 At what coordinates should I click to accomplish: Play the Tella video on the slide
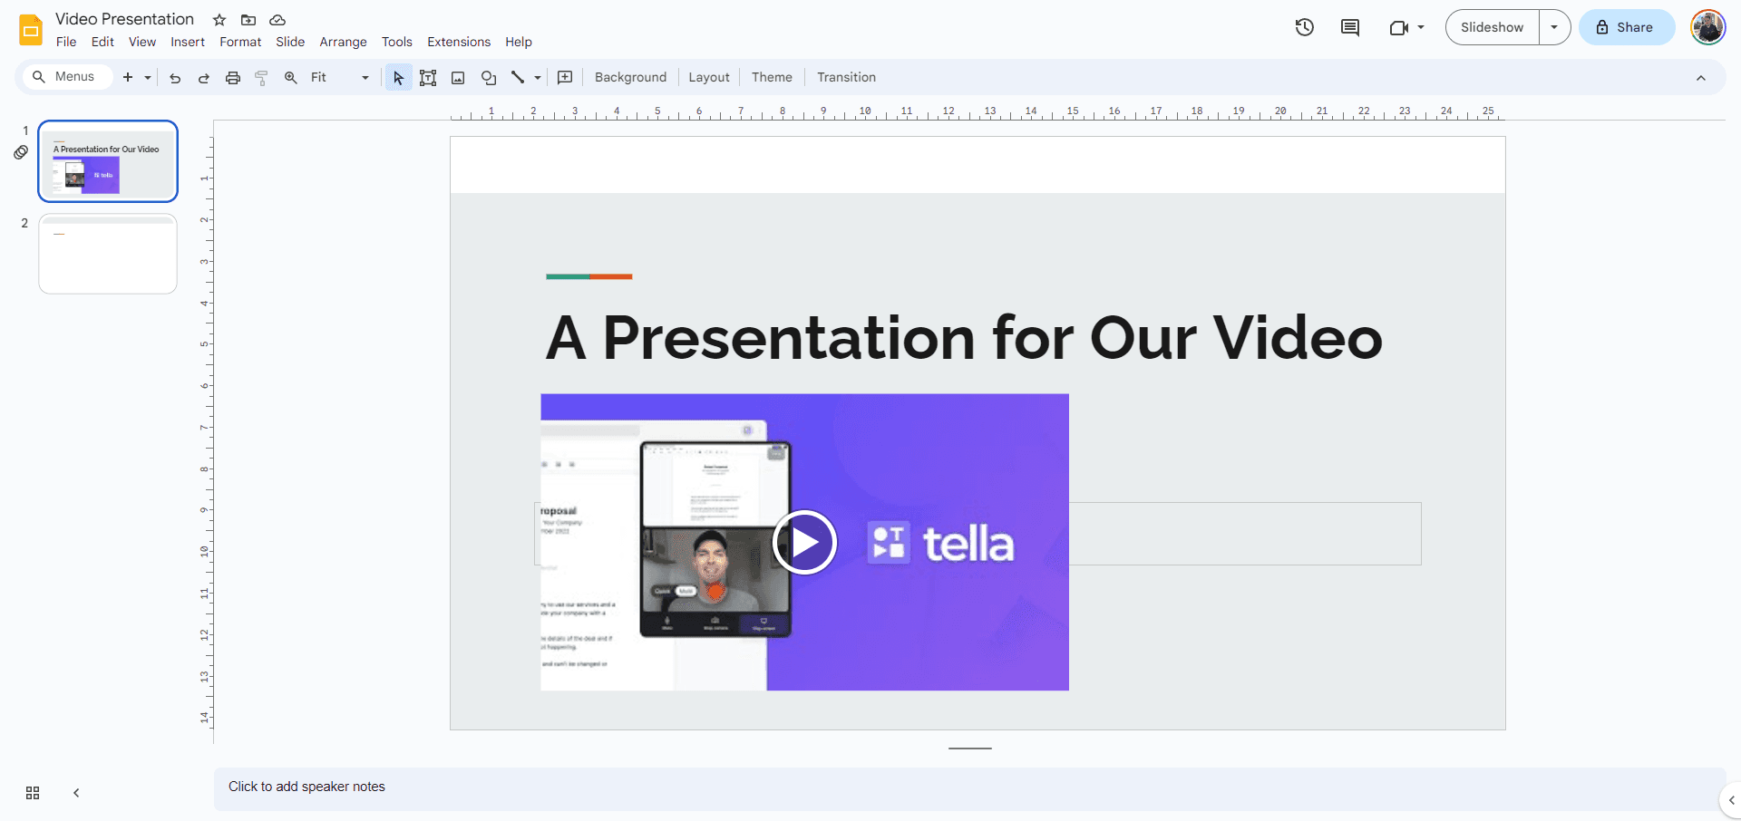click(804, 542)
